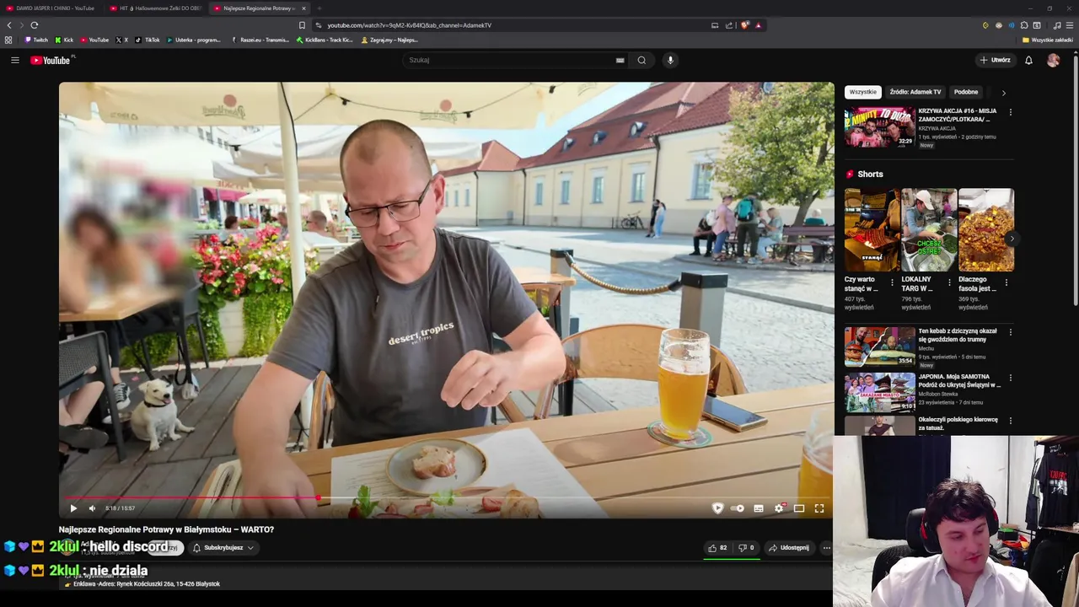Open the Czy warto stanąć short
This screenshot has height=607, width=1079.
tap(872, 229)
